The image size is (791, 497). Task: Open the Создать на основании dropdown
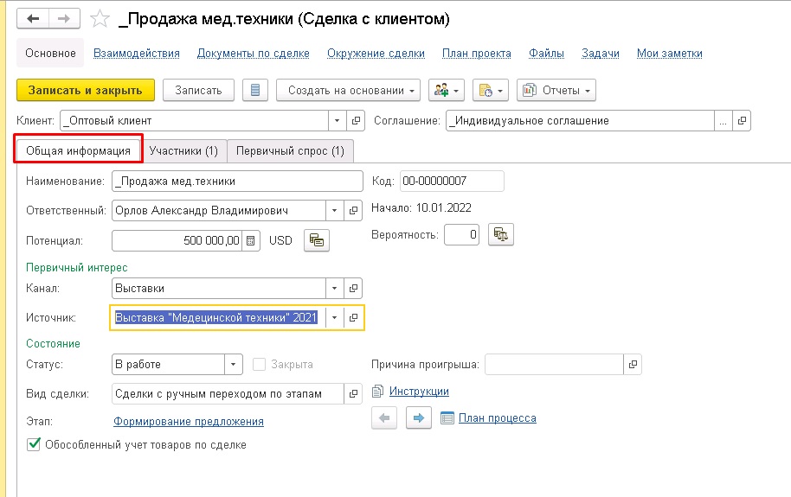tap(348, 91)
